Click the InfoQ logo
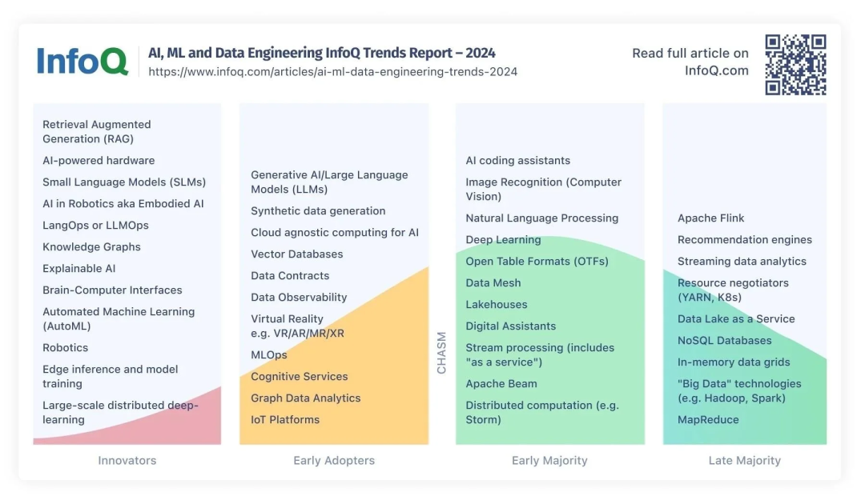The width and height of the screenshot is (865, 504). 82,62
